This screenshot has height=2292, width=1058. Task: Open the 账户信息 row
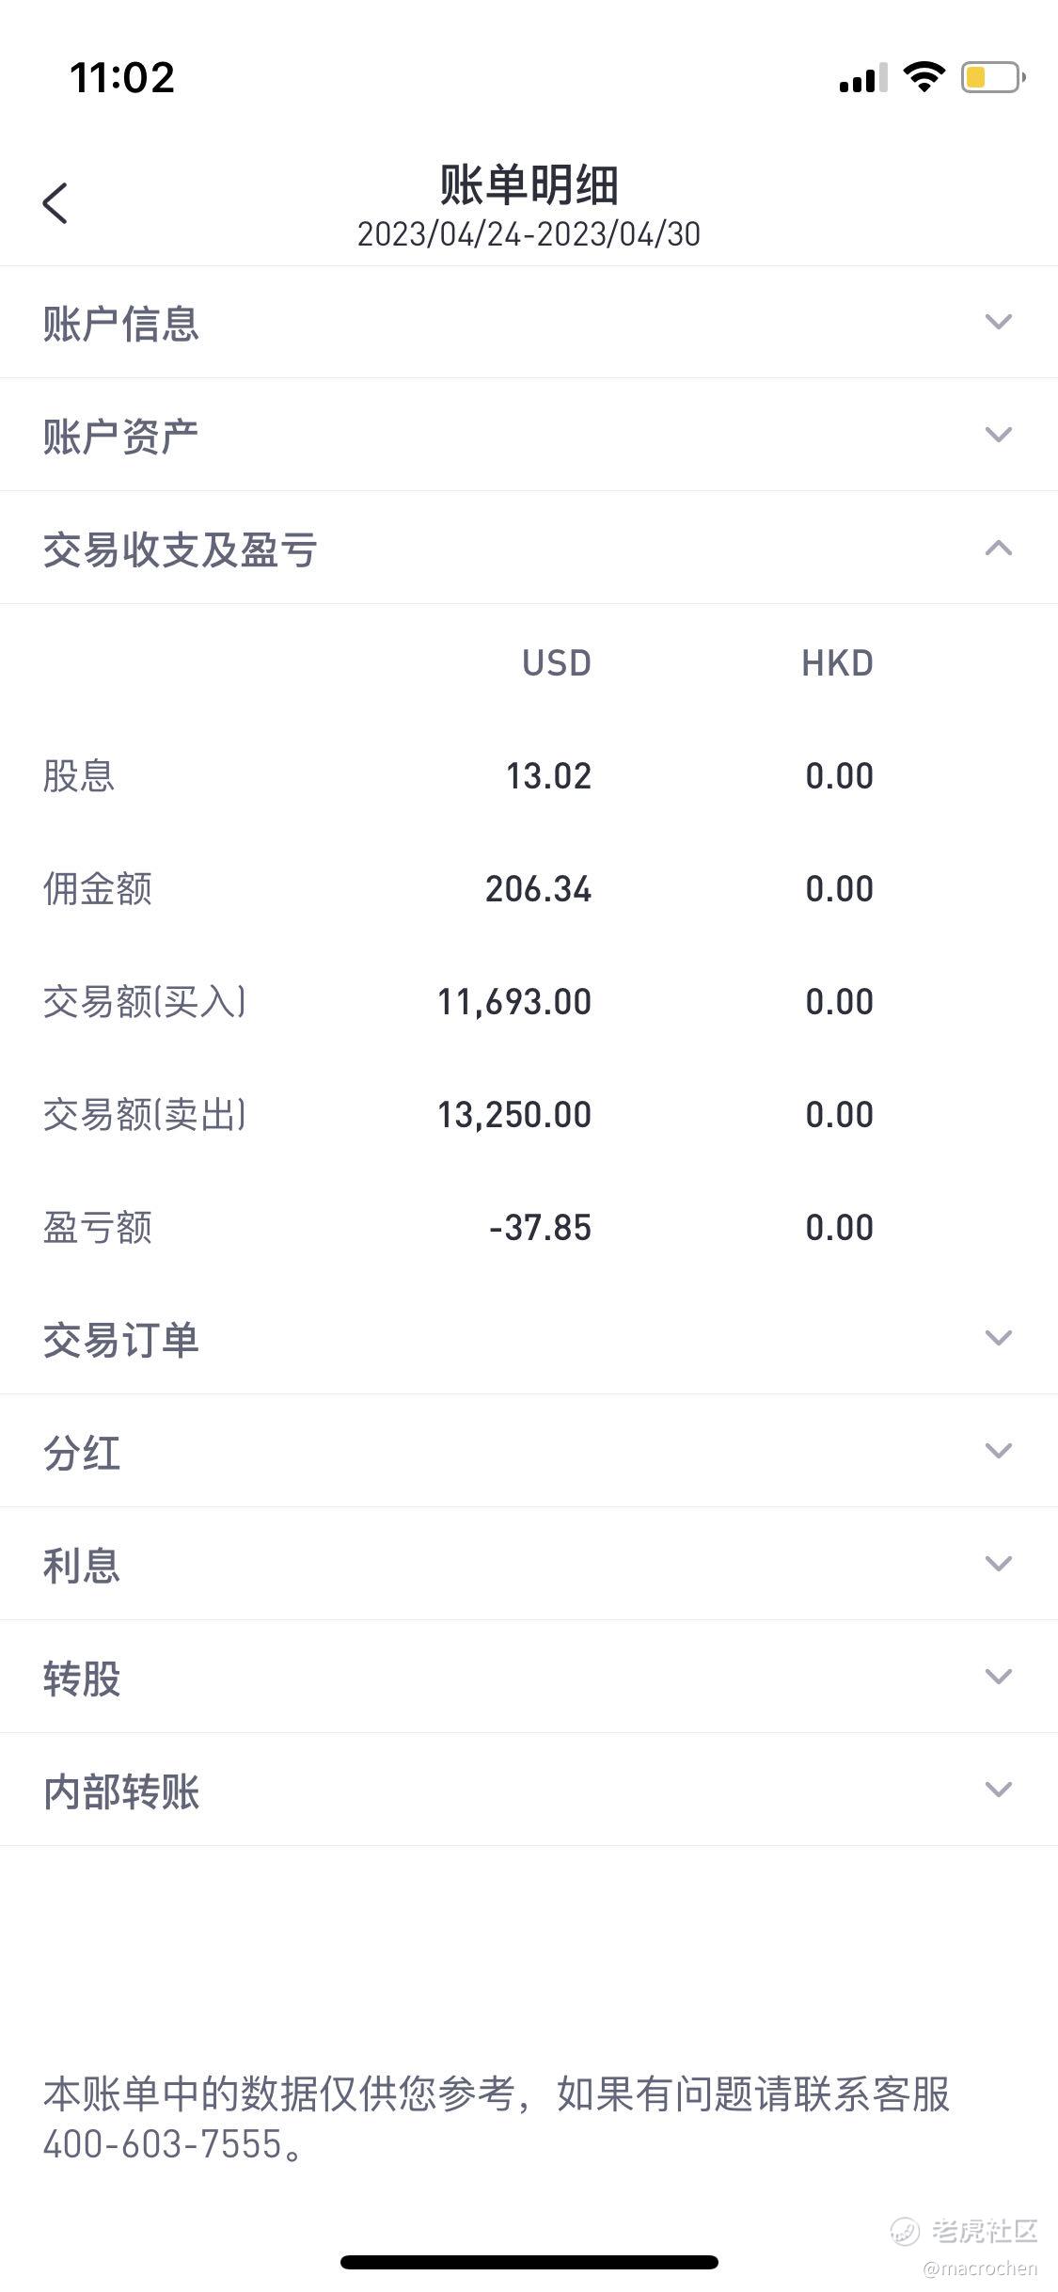click(529, 323)
